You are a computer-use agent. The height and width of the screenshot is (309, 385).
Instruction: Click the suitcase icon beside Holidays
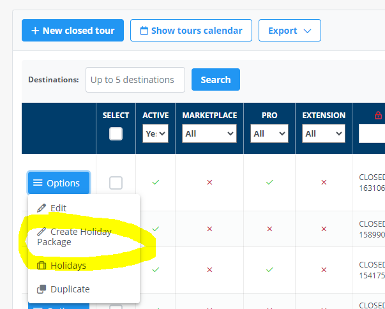[42, 265]
